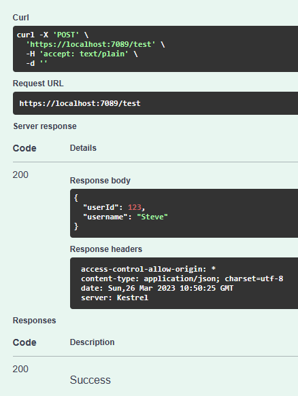Click the 200 code in the Responses table

(x=20, y=369)
